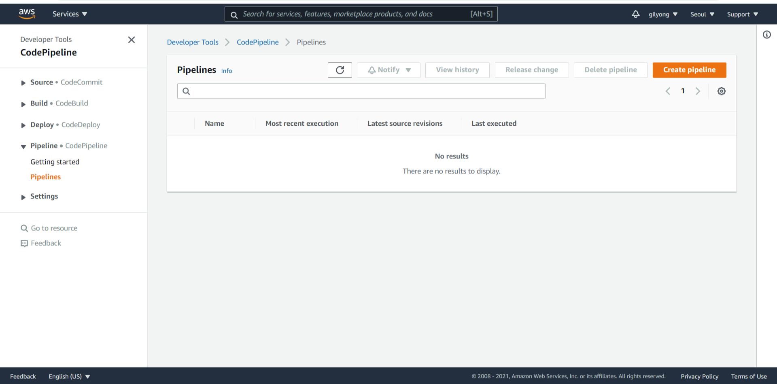777x384 pixels.
Task: Open the Services menu
Action: click(x=70, y=14)
